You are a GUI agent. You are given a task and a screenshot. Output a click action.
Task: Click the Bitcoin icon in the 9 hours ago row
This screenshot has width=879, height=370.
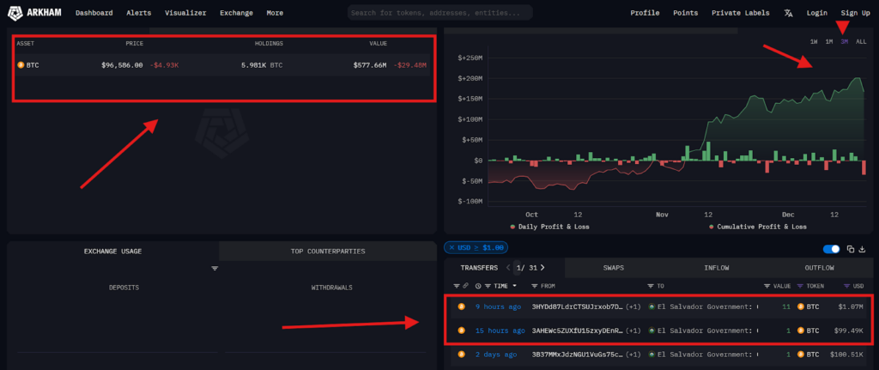point(461,306)
